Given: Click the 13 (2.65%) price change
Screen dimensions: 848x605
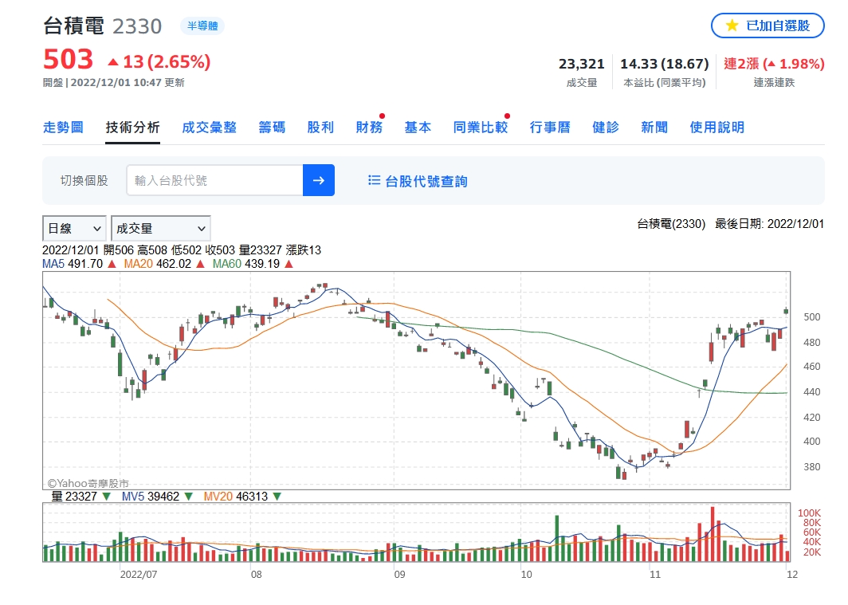Looking at the screenshot, I should pyautogui.click(x=159, y=61).
